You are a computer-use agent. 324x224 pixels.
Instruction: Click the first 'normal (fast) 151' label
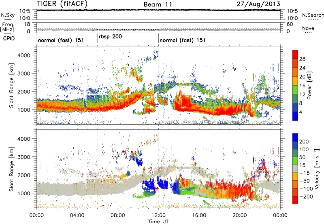[61, 40]
